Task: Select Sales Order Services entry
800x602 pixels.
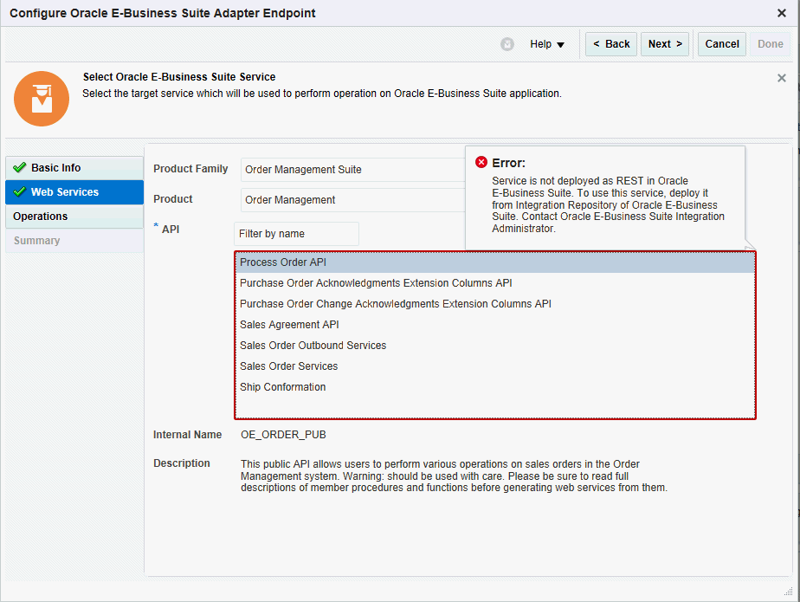Action: coord(495,366)
